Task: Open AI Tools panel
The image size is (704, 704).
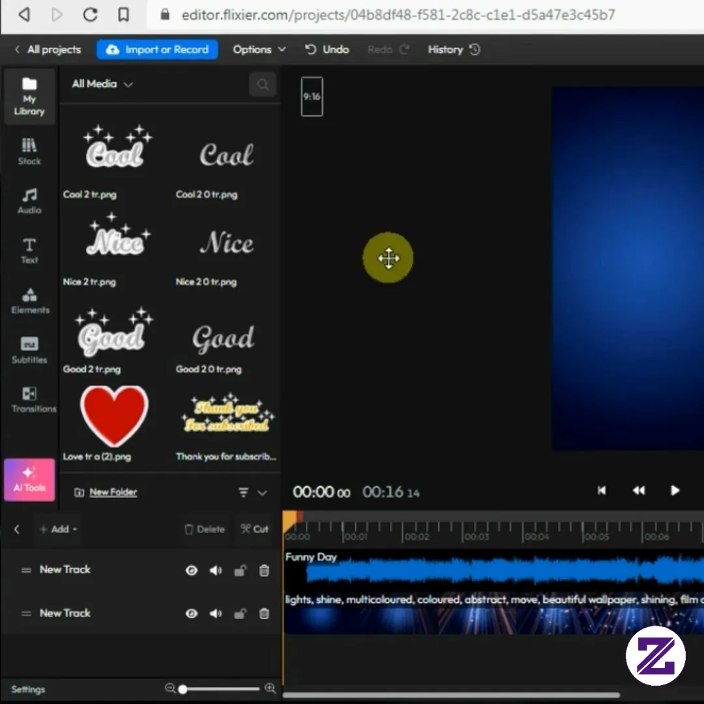Action: (29, 480)
